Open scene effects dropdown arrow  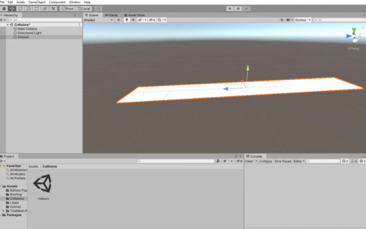[x=145, y=20]
